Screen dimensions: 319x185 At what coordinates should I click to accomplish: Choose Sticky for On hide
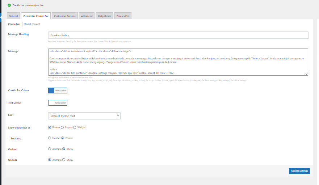coord(64,160)
